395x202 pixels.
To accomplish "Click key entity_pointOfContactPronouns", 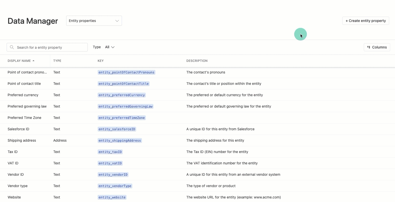I will pos(127,72).
